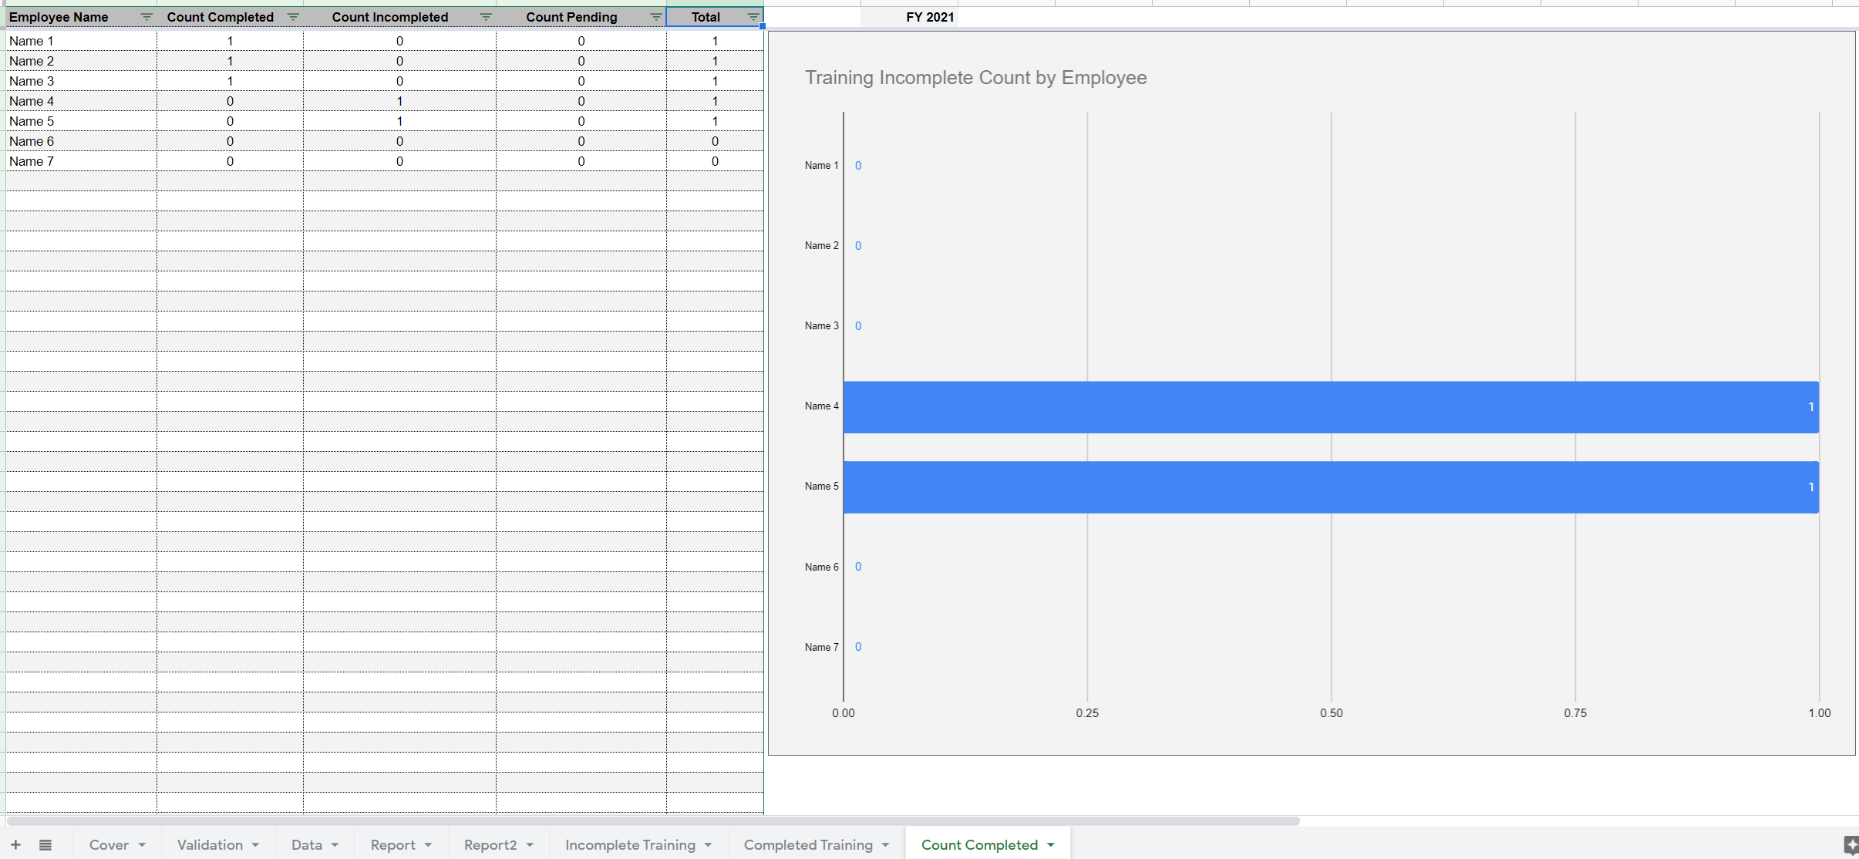
Task: Open filter for Count Incompleted column
Action: [x=486, y=17]
